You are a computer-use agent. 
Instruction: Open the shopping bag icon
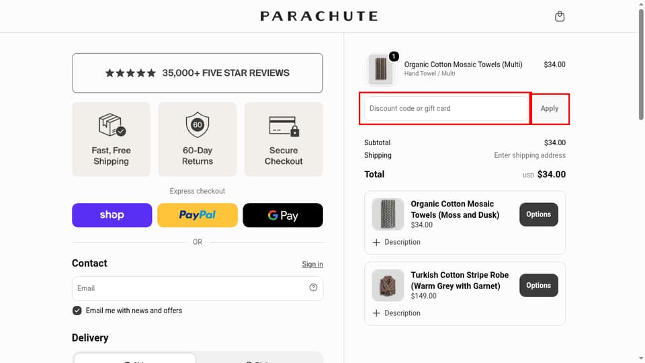[560, 16]
